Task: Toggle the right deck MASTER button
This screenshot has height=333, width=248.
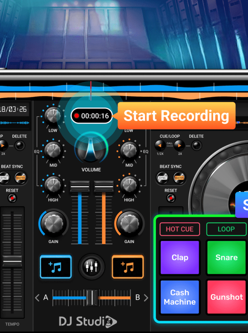Action: coord(179,178)
